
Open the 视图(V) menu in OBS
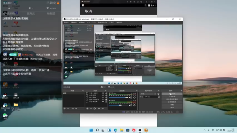coord(82,22)
